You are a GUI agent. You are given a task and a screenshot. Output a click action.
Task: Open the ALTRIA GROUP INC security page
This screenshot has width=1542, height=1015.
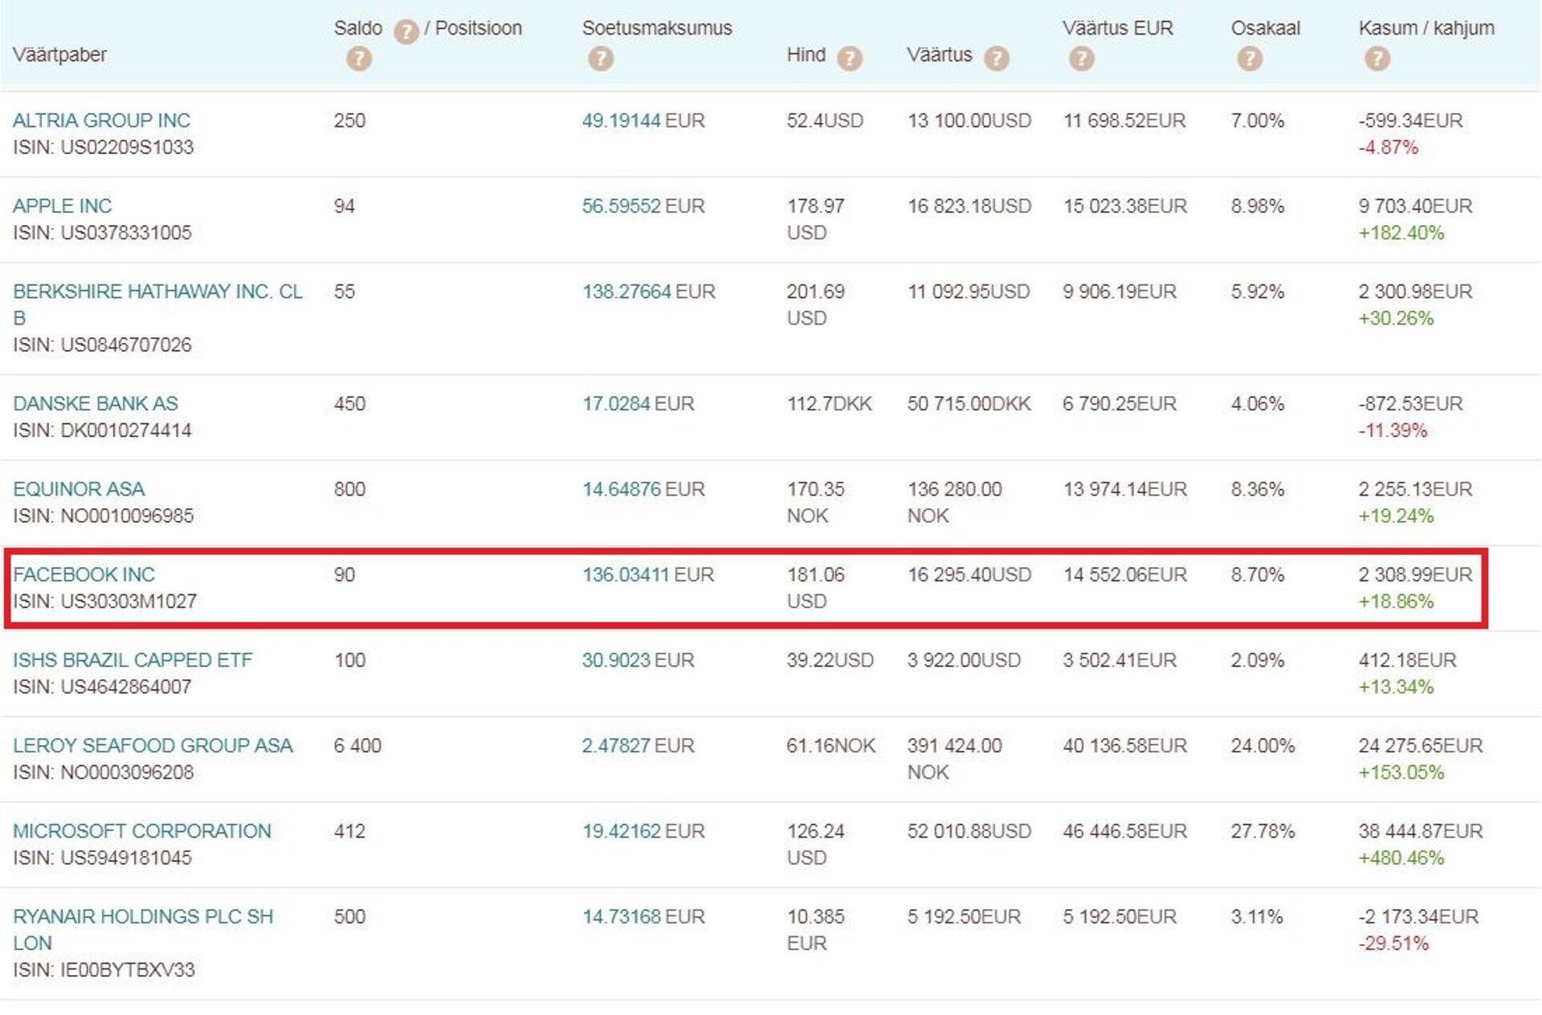point(101,121)
